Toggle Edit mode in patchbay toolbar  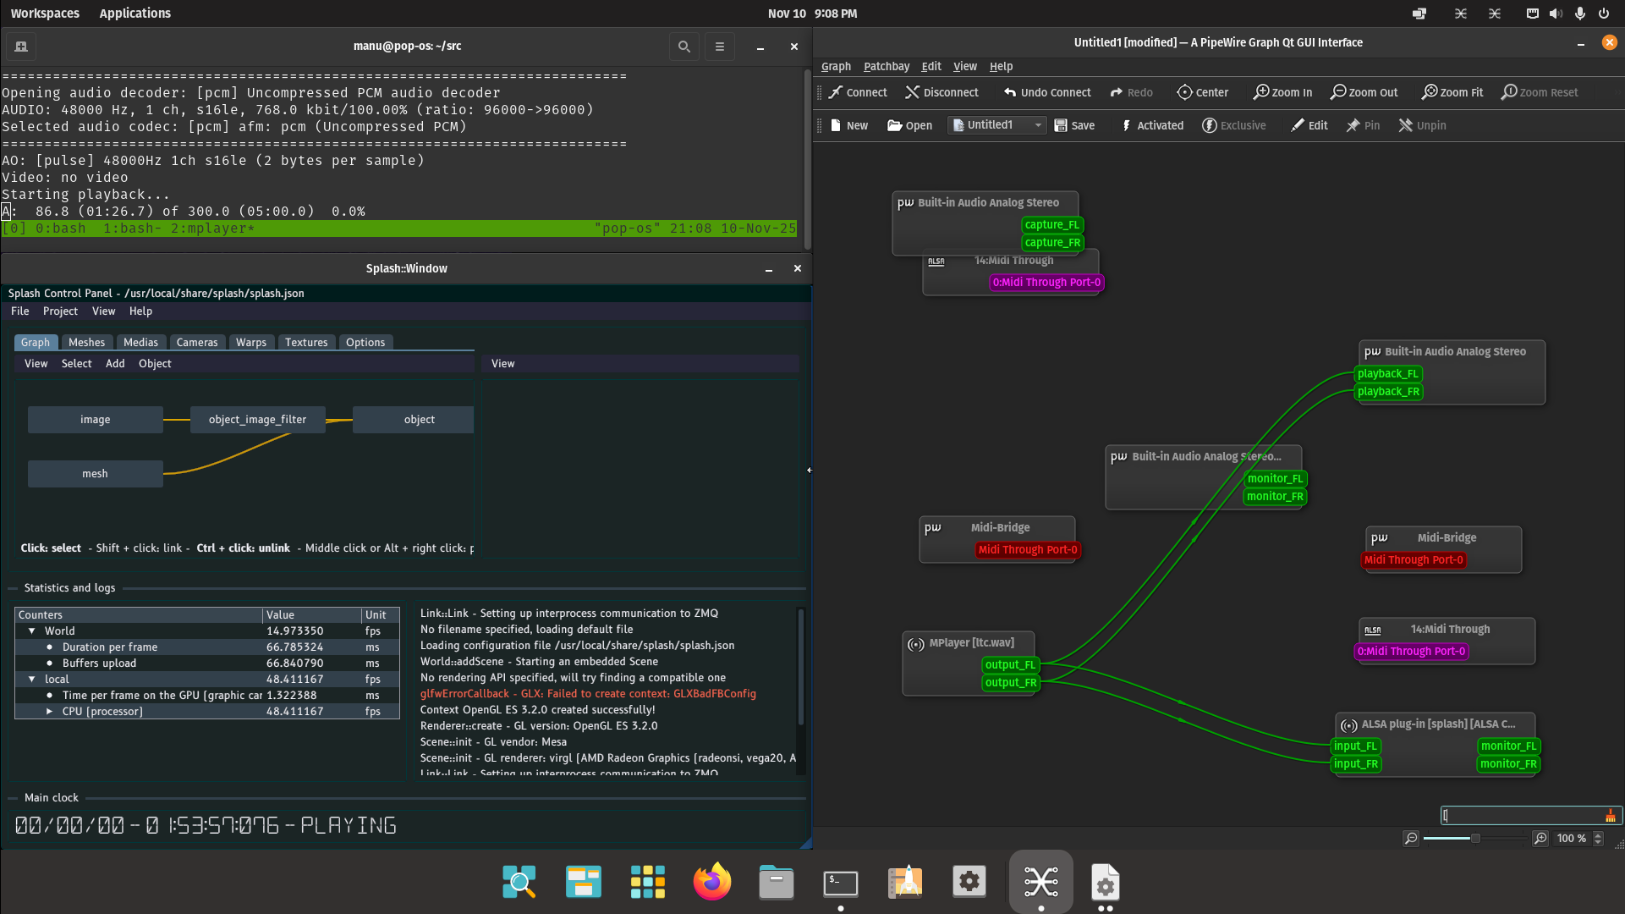click(x=1309, y=125)
